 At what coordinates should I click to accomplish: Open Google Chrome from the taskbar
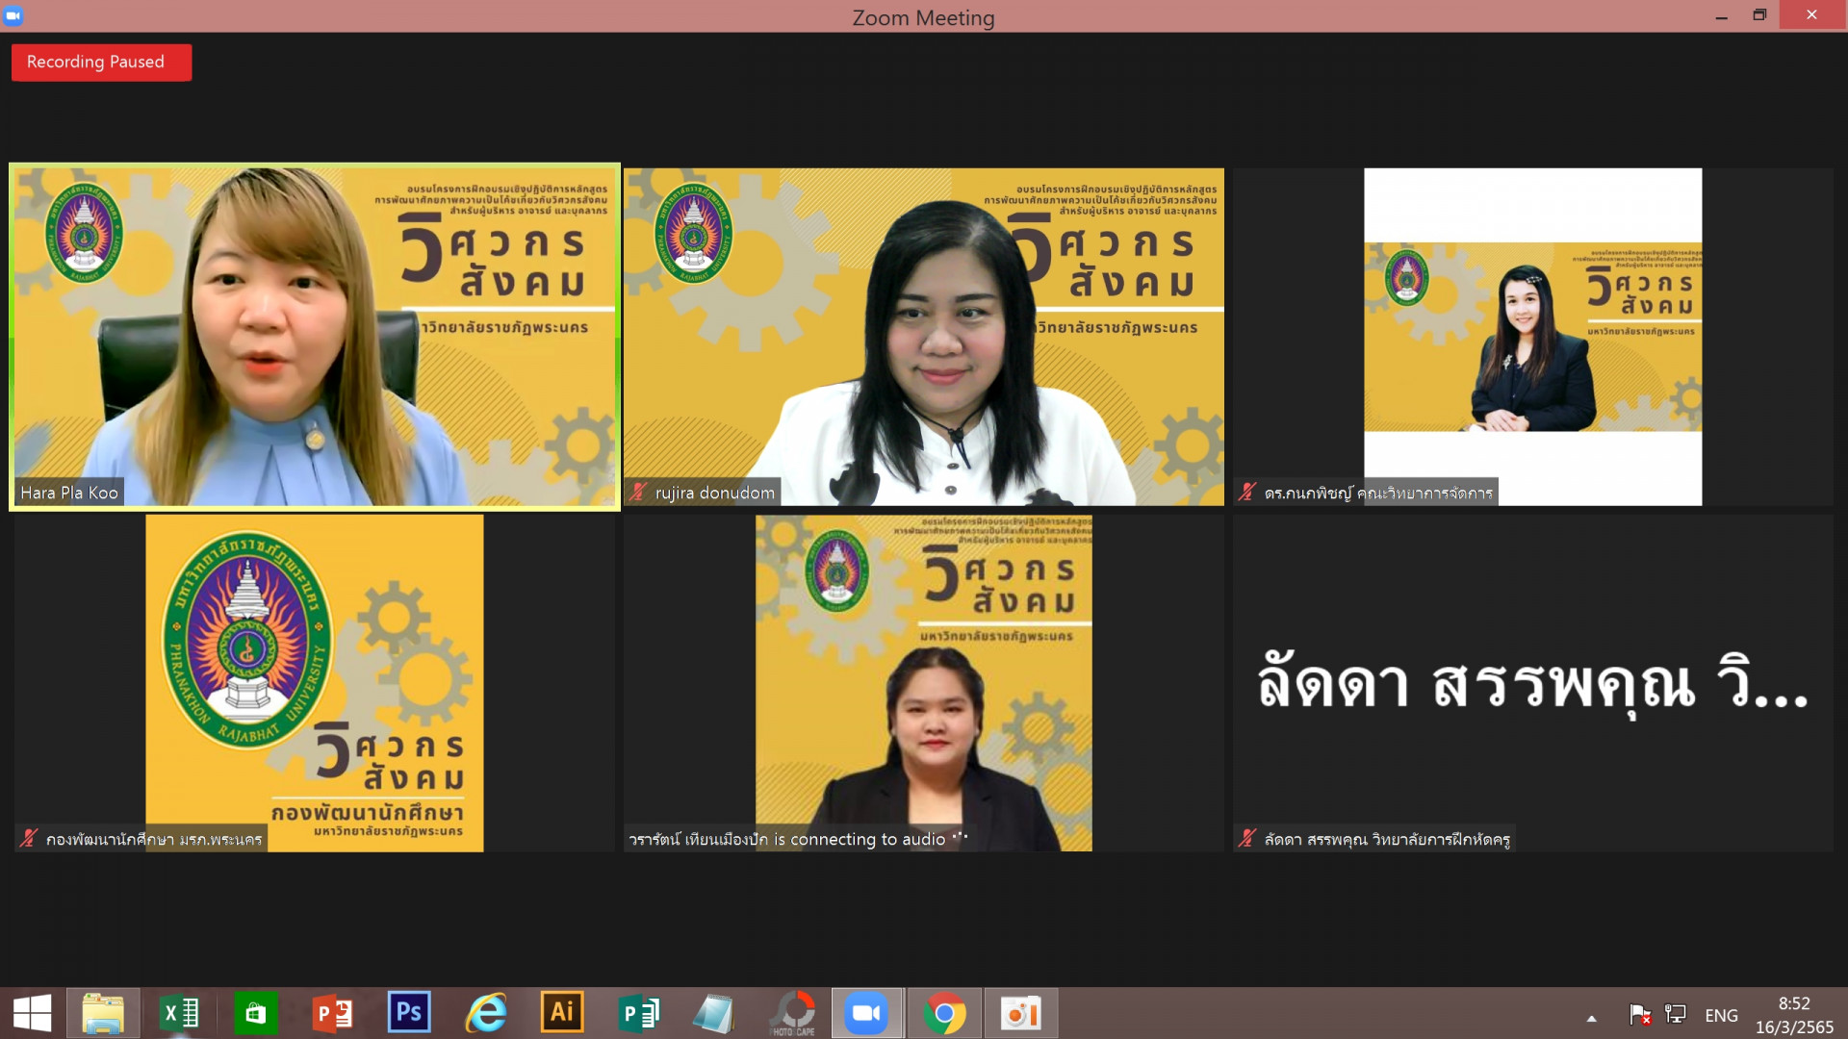pyautogui.click(x=944, y=1013)
